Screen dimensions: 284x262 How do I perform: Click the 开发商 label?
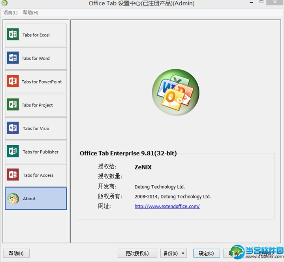(x=107, y=186)
